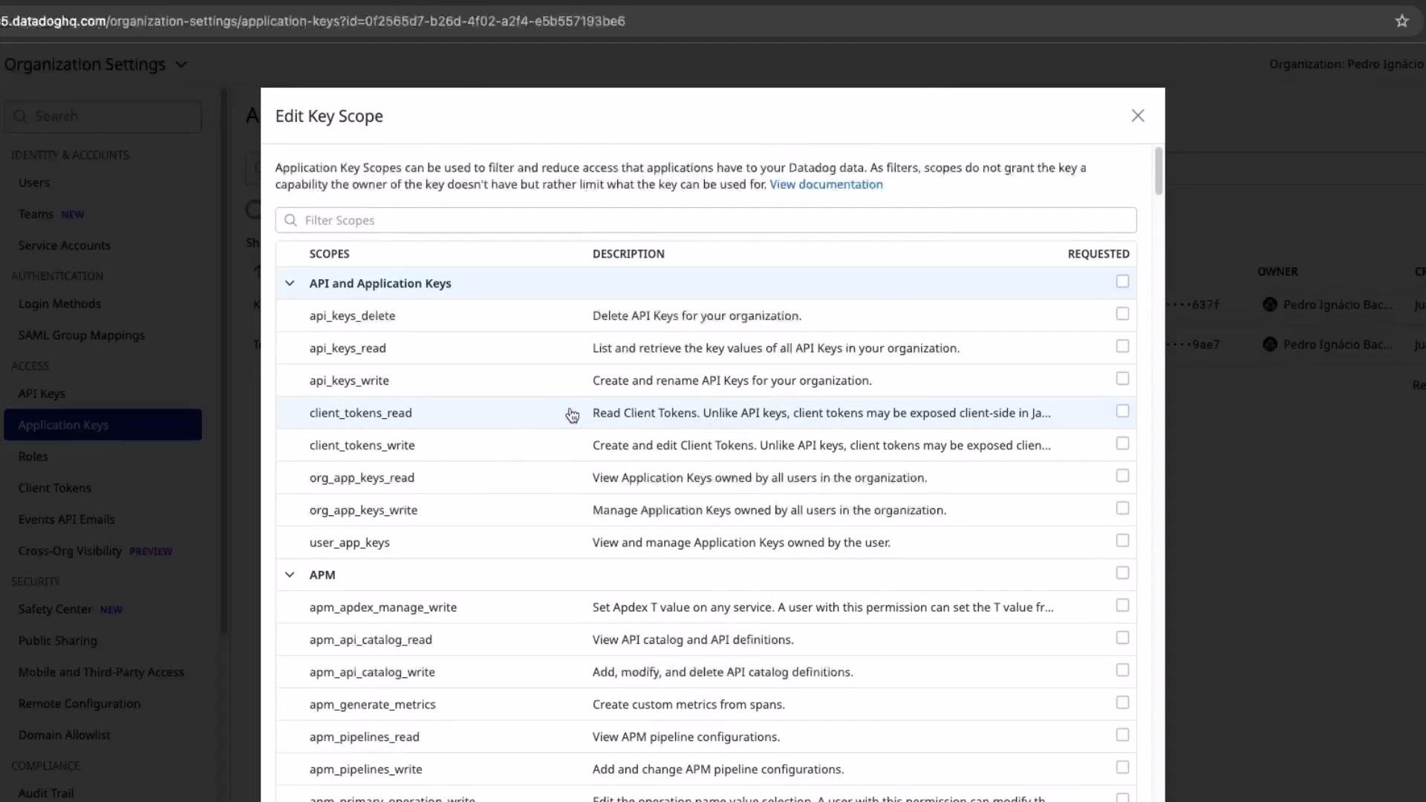1426x802 pixels.
Task: Open SAML Group Mappings
Action: [x=82, y=336]
